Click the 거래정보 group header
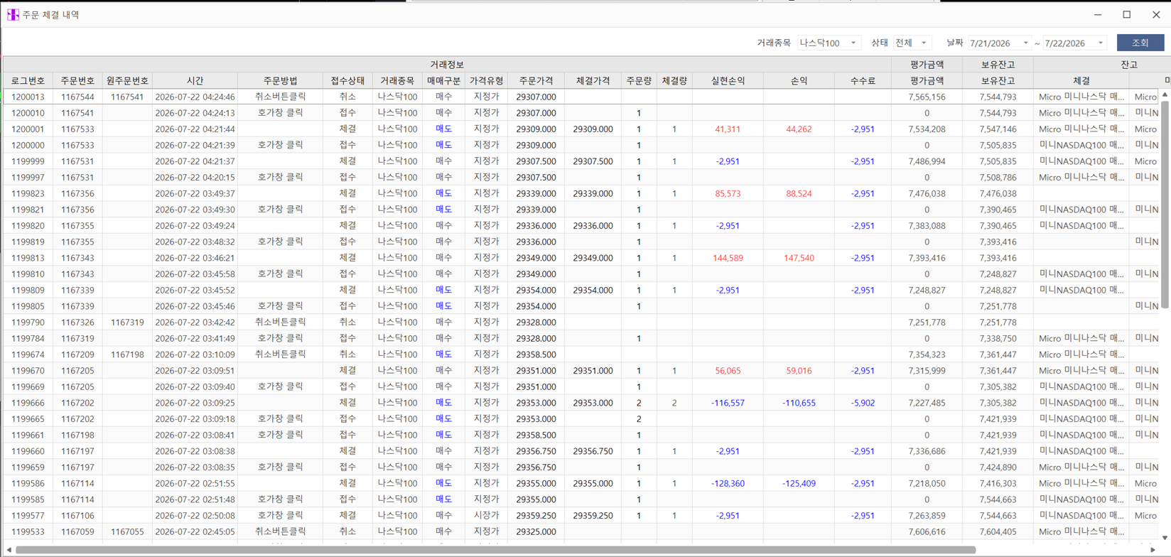 click(448, 65)
